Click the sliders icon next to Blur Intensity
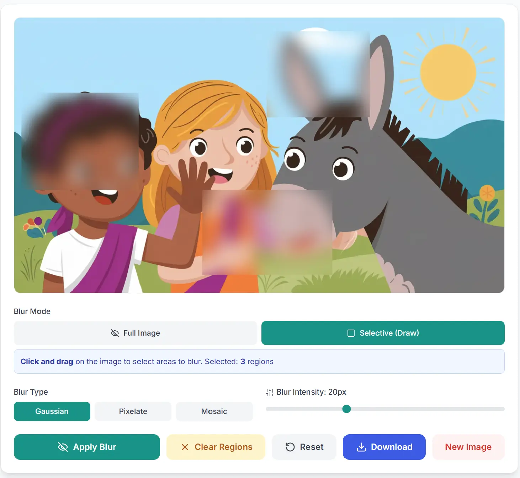Viewport: 520px width, 478px height. click(270, 392)
